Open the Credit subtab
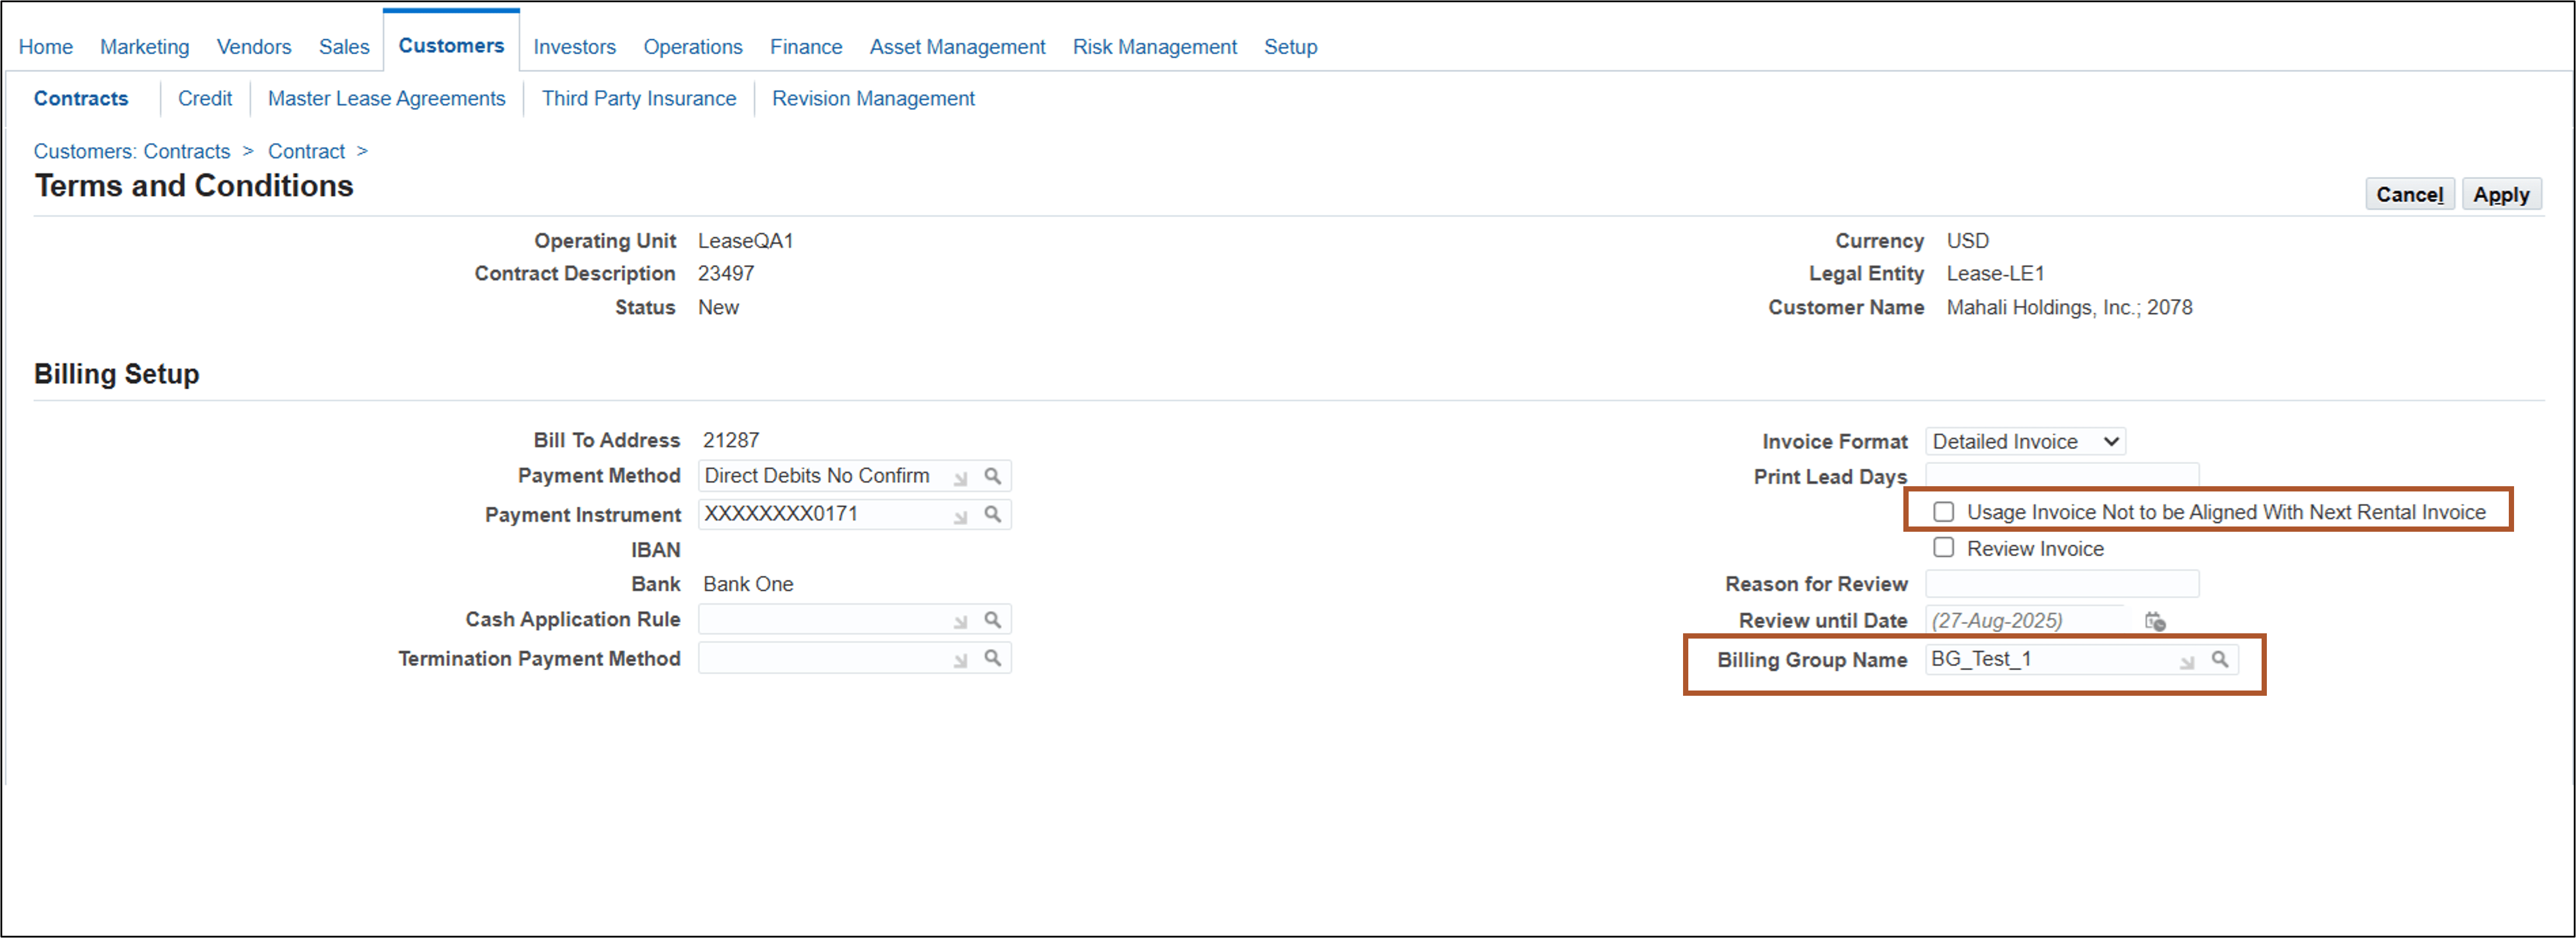 tap(205, 98)
